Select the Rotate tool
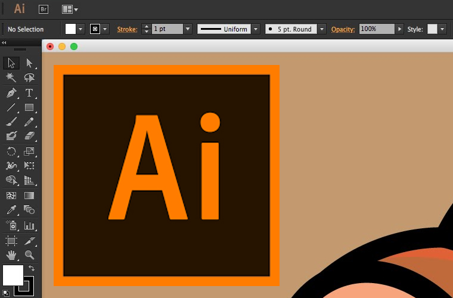453x298 pixels. (11, 151)
